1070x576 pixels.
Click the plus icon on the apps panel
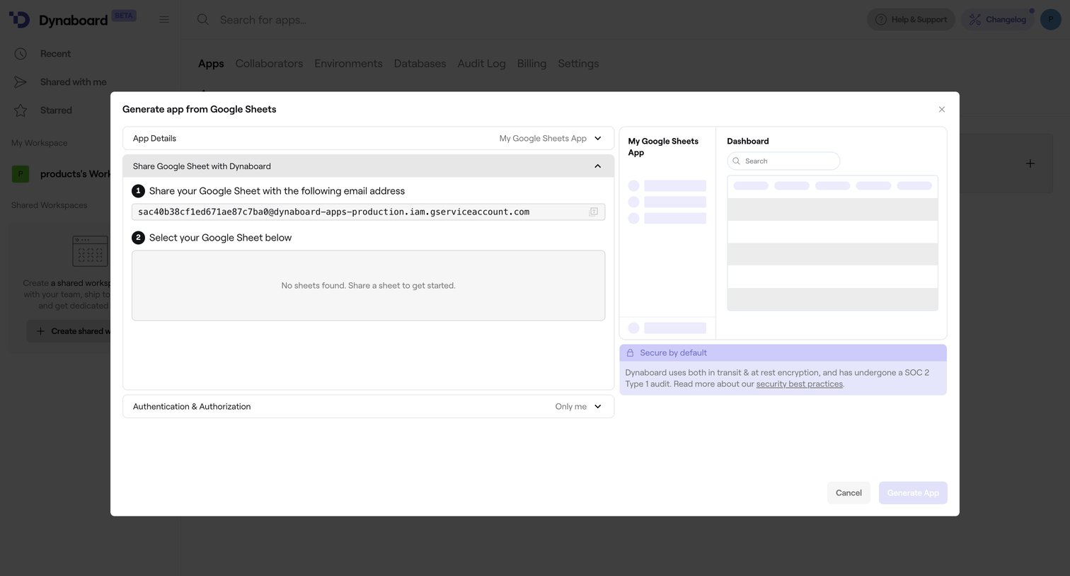click(1030, 163)
